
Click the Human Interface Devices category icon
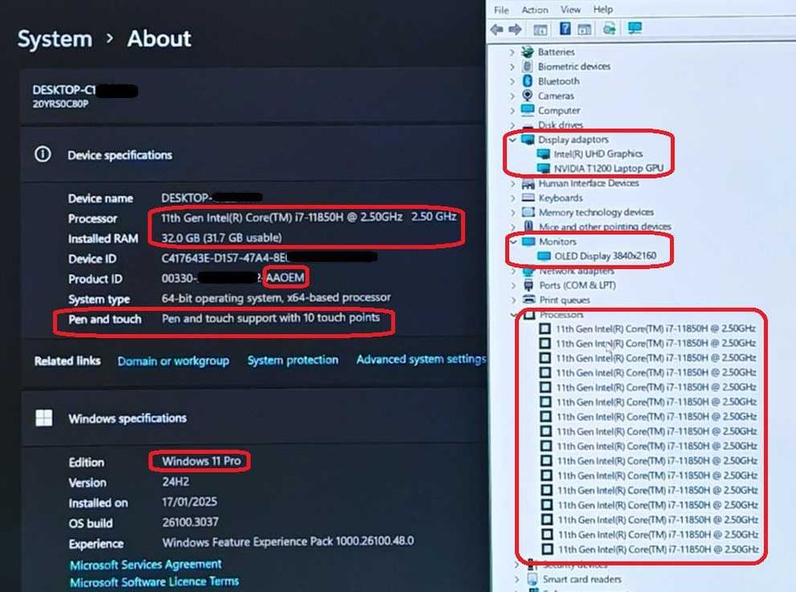(528, 183)
